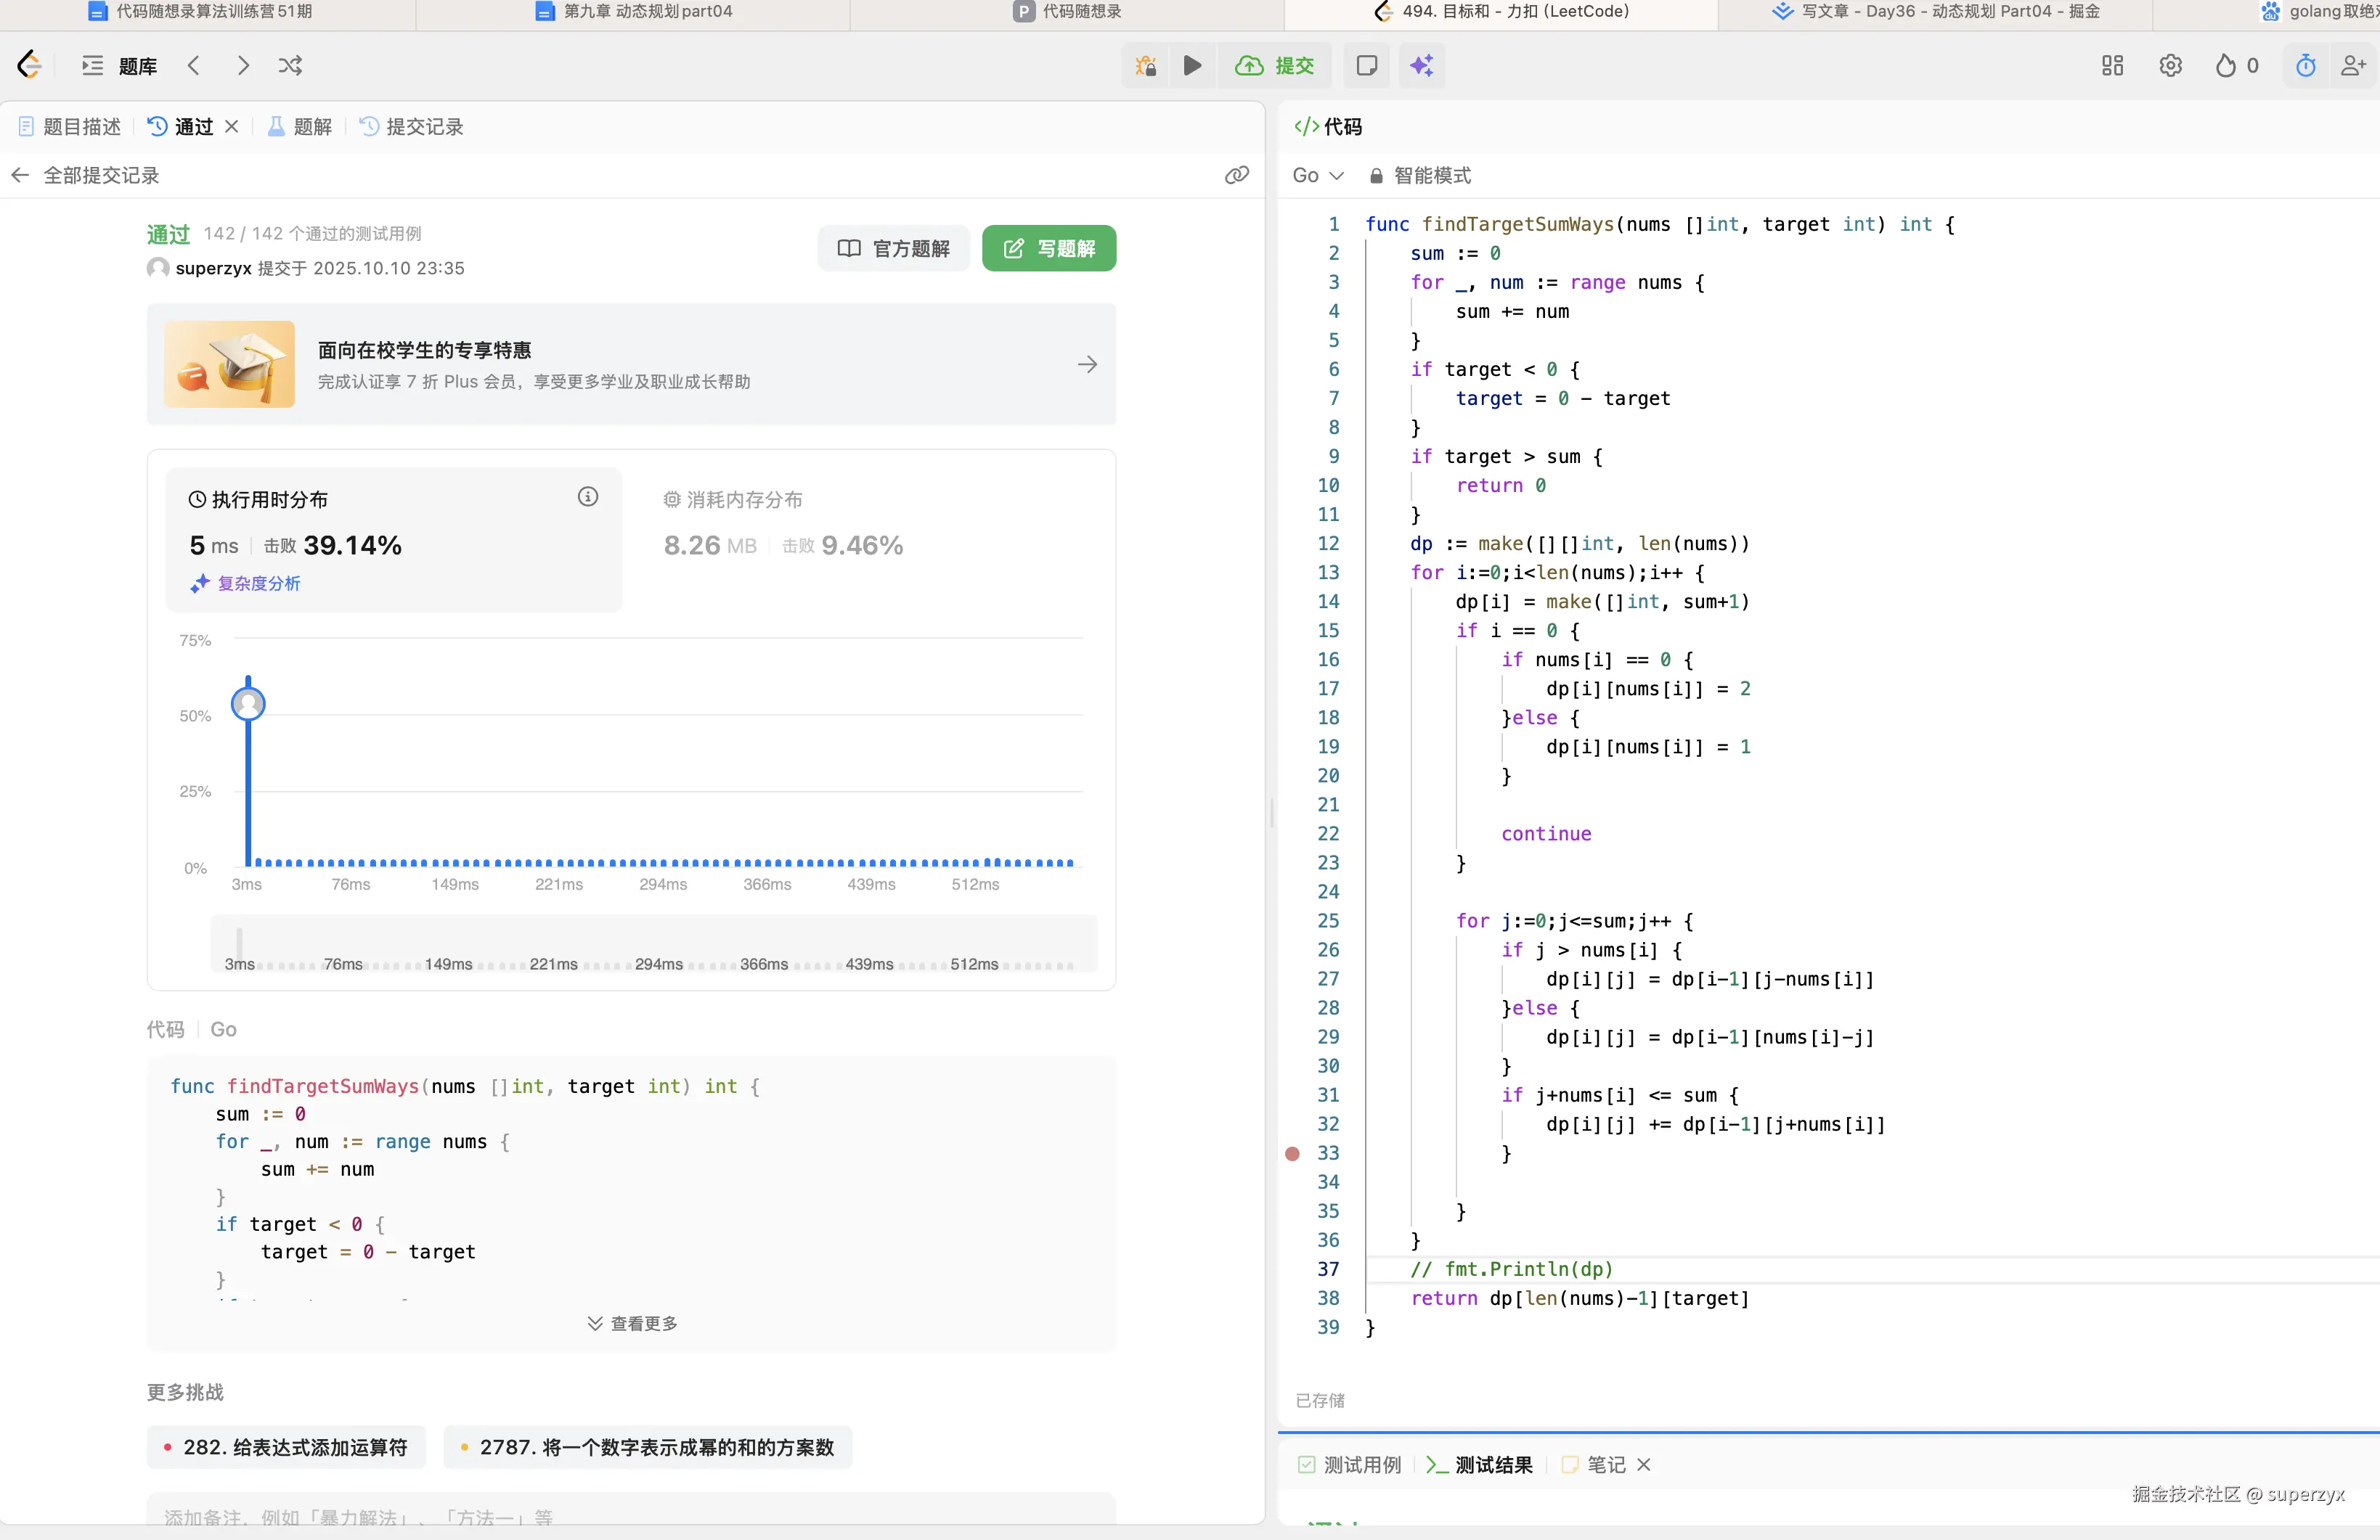Image resolution: width=2380 pixels, height=1540 pixels.
Task: Open the 题库 problem list panel
Action: point(119,66)
